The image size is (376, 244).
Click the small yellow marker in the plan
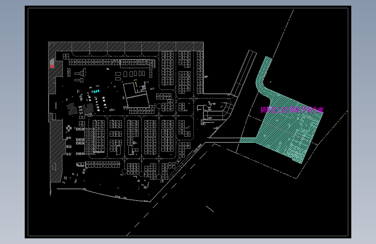tap(136, 83)
